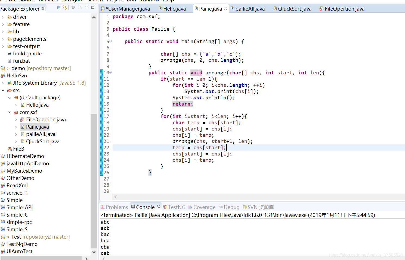Collapse the com.sxf package

pos(10,112)
